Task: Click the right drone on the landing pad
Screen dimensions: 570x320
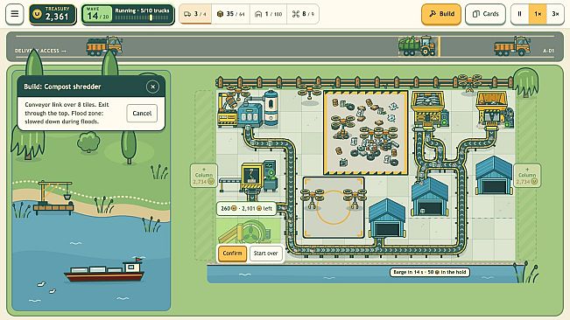Action: [355, 198]
